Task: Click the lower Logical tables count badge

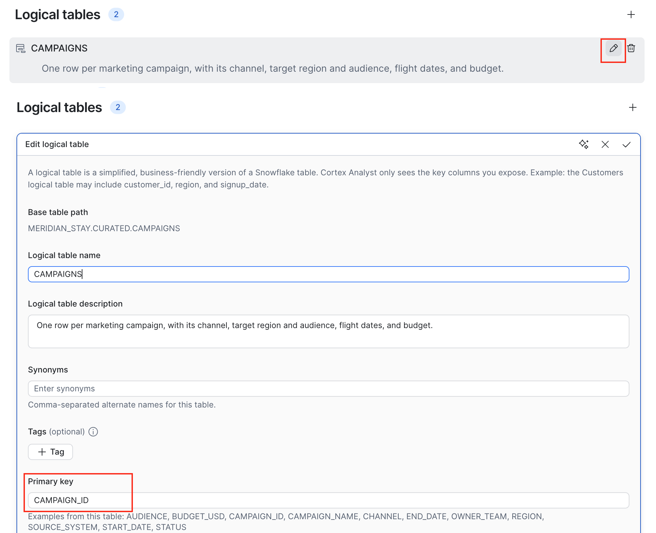Action: (x=118, y=107)
